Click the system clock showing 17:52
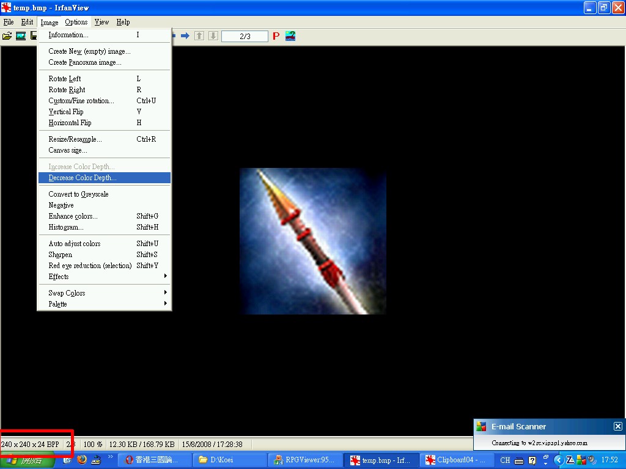This screenshot has height=469, width=626. [x=609, y=460]
